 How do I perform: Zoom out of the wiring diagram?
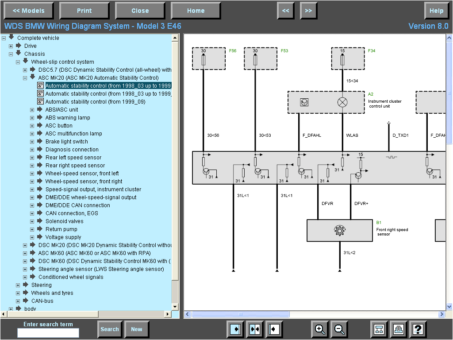coord(339,329)
